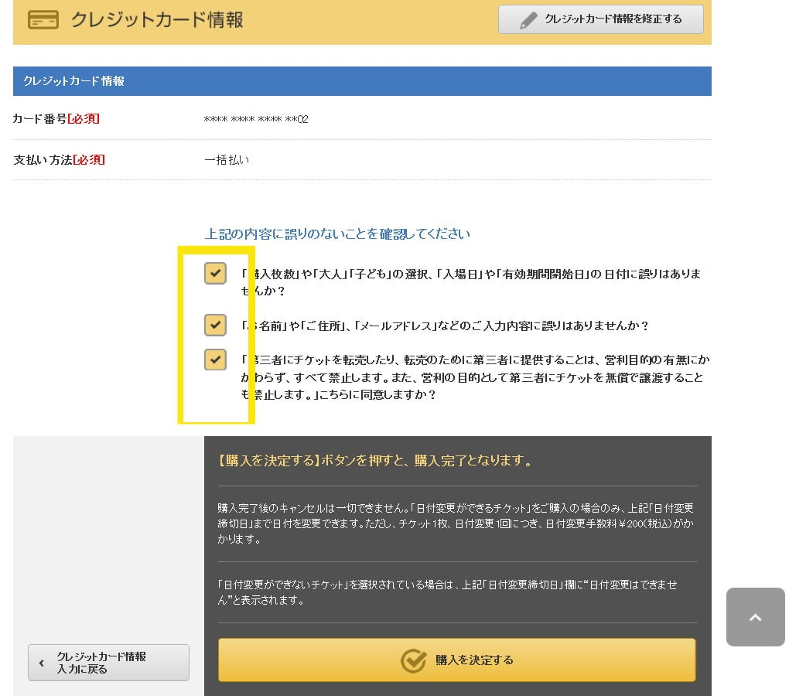Uncheck the resale prohibition agreement checkbox
Image resolution: width=789 pixels, height=699 pixels.
pyautogui.click(x=215, y=360)
